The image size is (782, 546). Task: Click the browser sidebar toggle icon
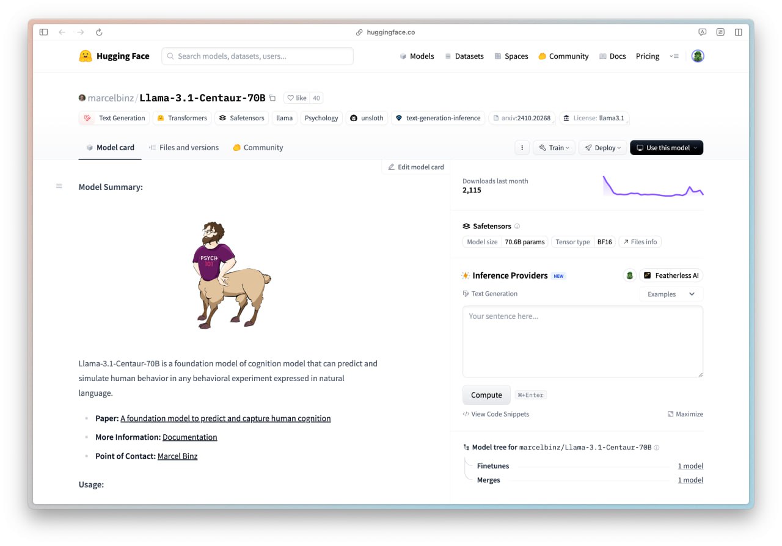43,32
